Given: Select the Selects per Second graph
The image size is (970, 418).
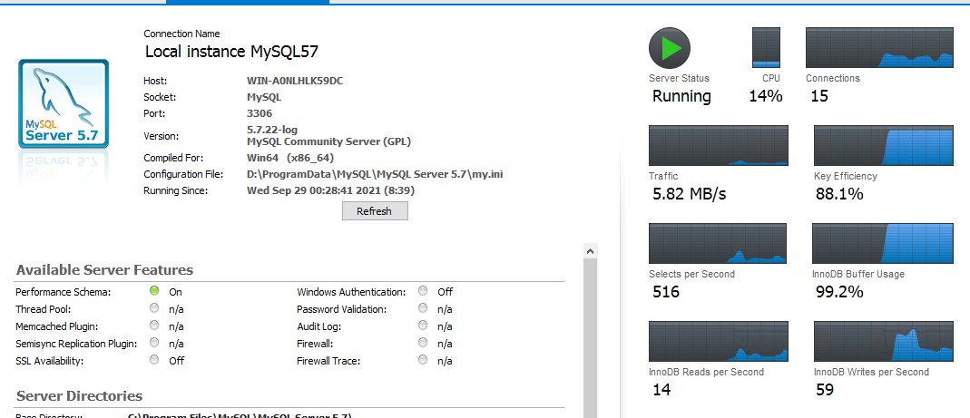Looking at the screenshot, I should 718,243.
